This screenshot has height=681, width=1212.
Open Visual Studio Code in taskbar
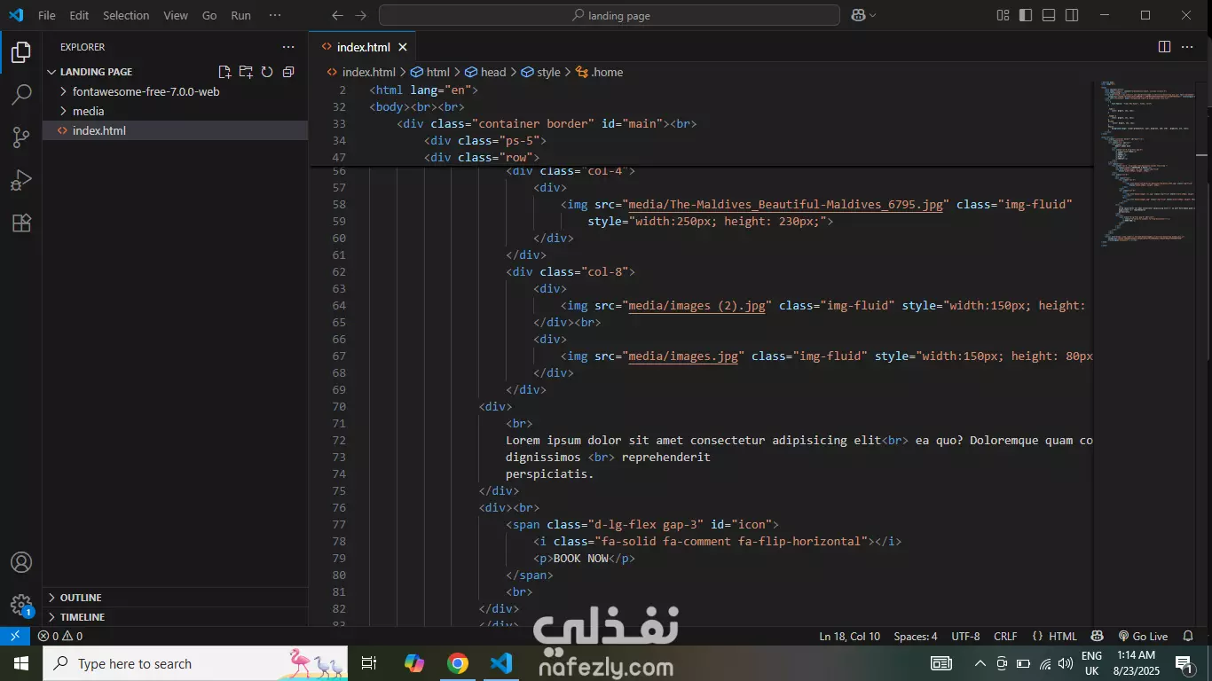(x=501, y=663)
